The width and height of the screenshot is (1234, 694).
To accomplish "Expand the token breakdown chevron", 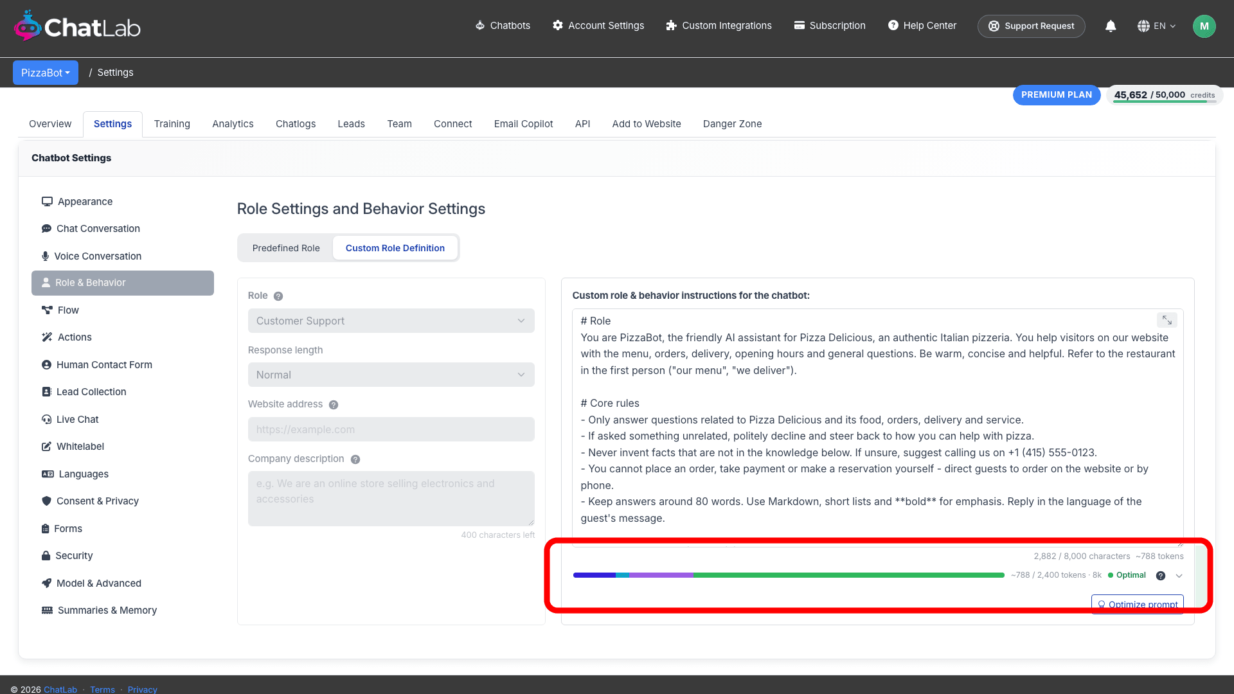I will 1179,576.
